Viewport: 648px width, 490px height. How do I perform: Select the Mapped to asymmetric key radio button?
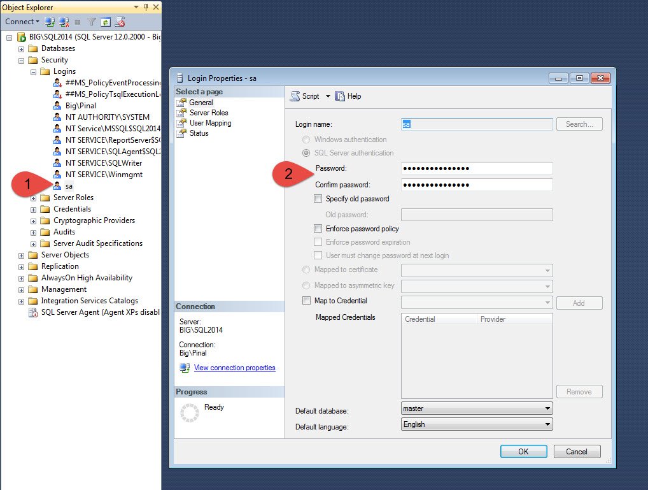306,285
